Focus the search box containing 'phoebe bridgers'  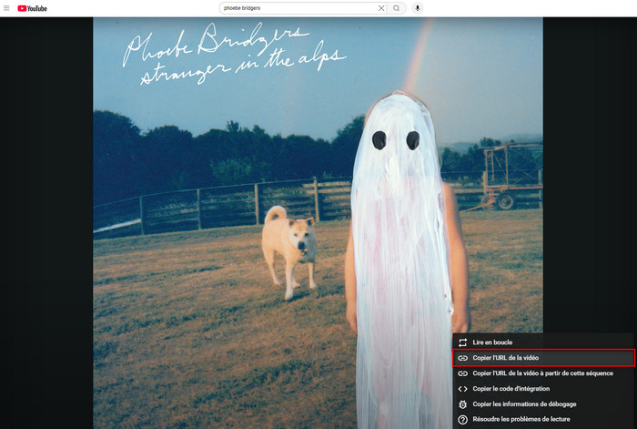pyautogui.click(x=296, y=8)
